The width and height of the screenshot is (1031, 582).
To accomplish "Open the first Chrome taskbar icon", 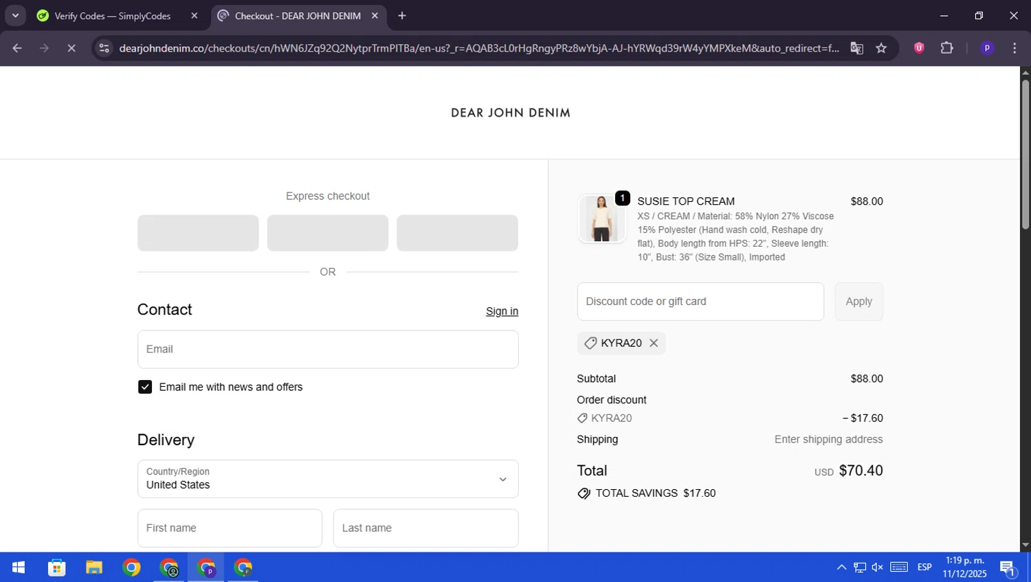I will 131,568.
